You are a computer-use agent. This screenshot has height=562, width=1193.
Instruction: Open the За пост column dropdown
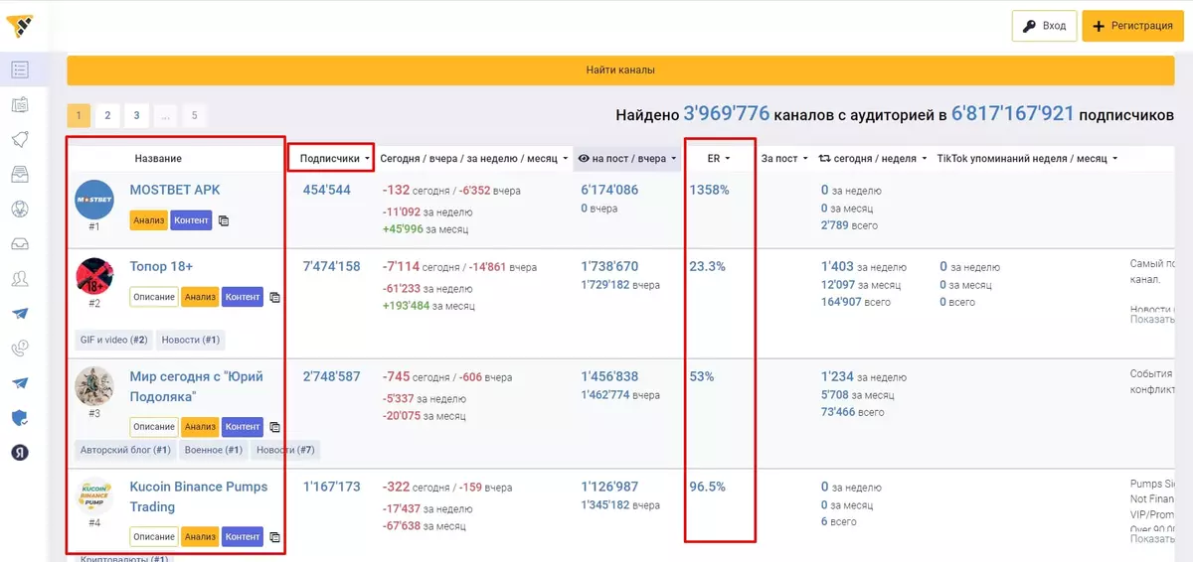pos(783,158)
